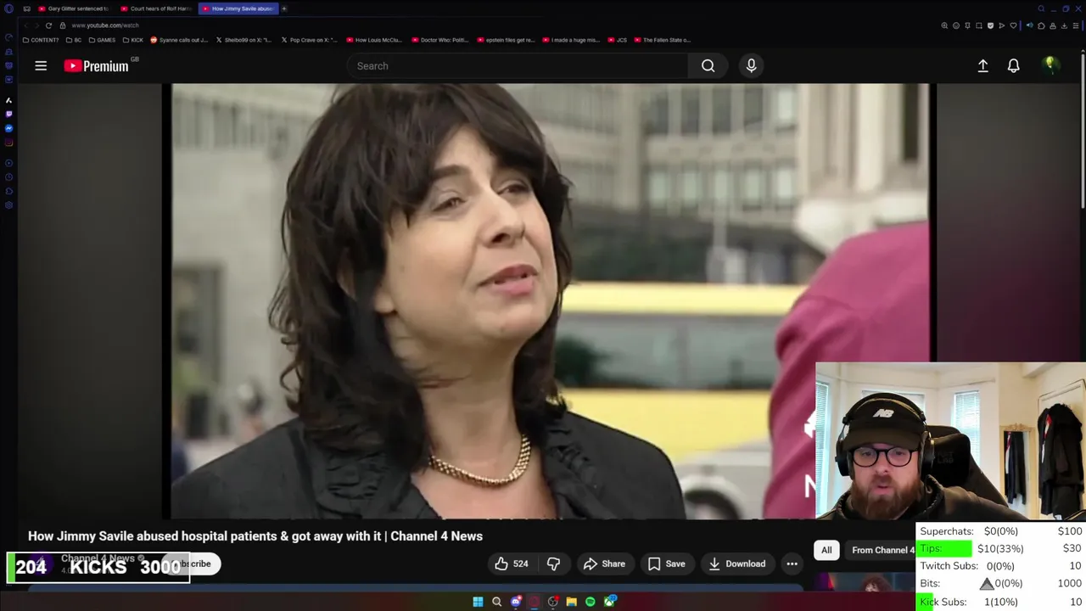Click the toolbar zoom magnifier icon
The height and width of the screenshot is (611, 1086).
[944, 25]
